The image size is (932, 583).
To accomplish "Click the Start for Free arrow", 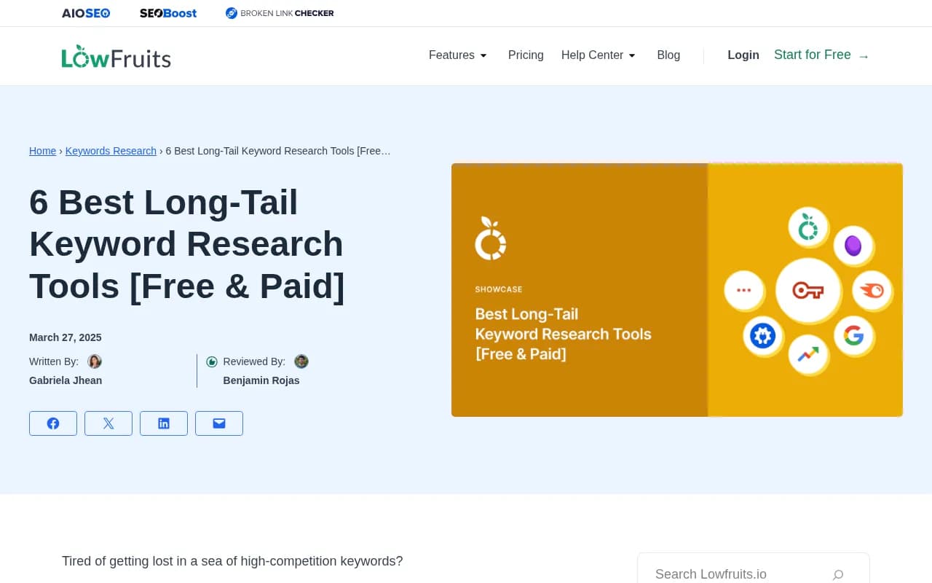I will coord(864,56).
